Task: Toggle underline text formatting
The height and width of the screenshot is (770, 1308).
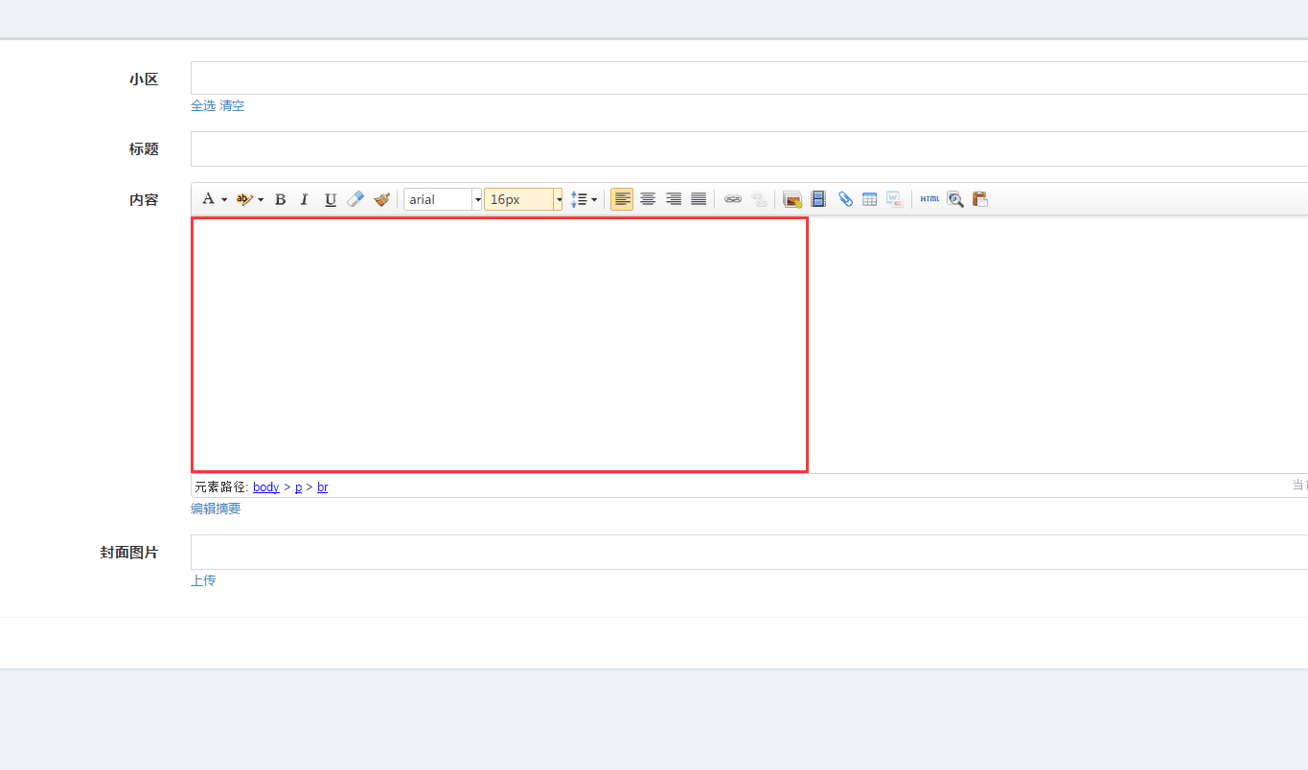Action: click(x=331, y=199)
